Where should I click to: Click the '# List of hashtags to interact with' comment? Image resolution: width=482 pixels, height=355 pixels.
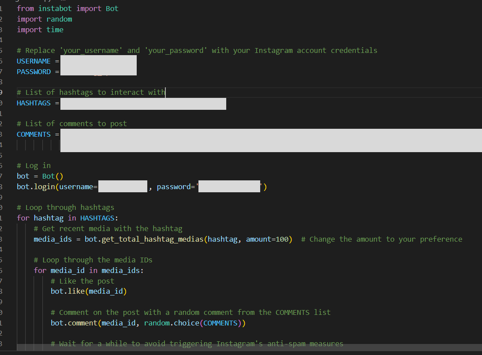click(91, 92)
